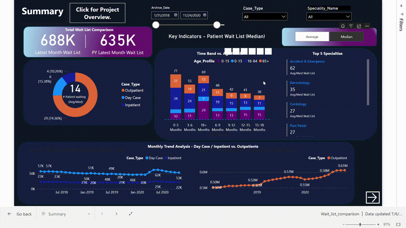
Task: Expand the Filters pane with chevron
Action: pos(401,14)
